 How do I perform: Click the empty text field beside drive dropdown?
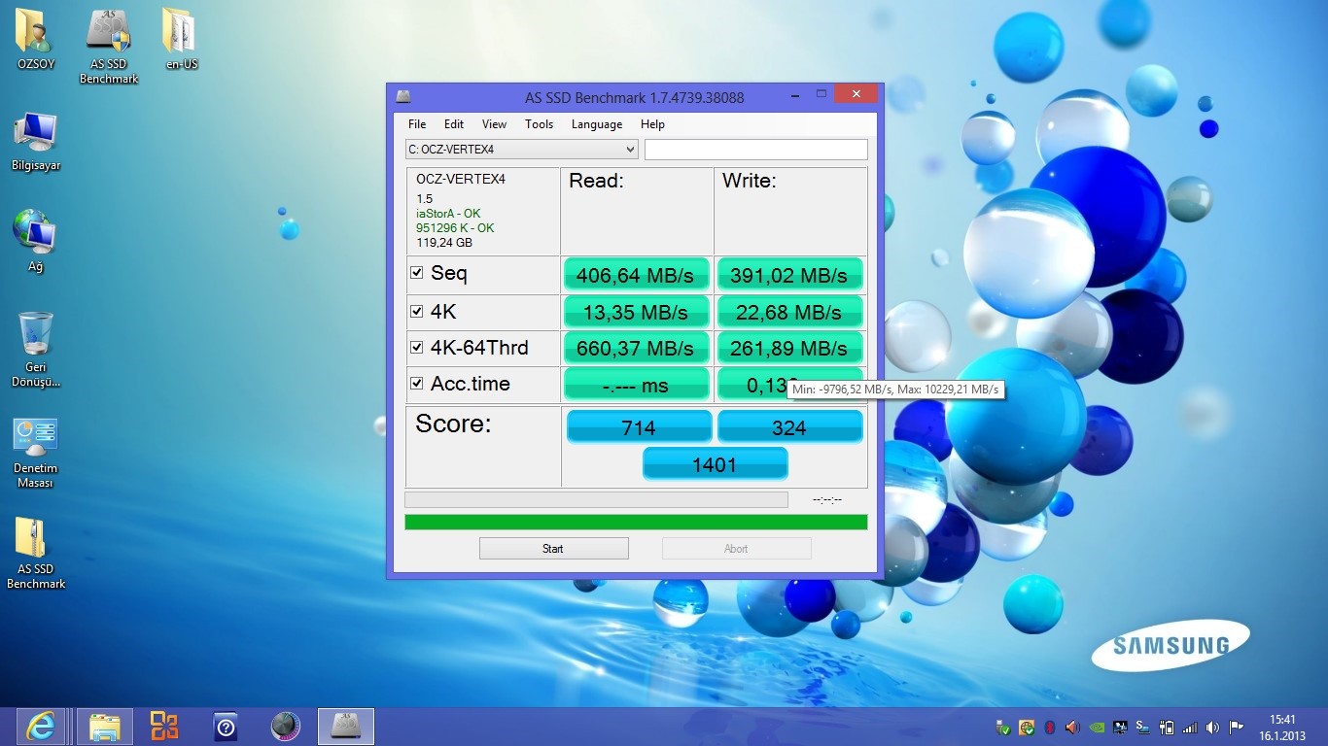click(755, 150)
